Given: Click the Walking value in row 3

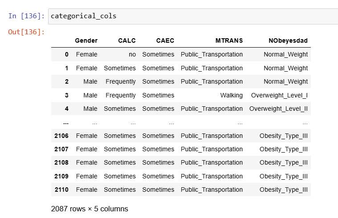Looking at the screenshot, I should point(232,95).
